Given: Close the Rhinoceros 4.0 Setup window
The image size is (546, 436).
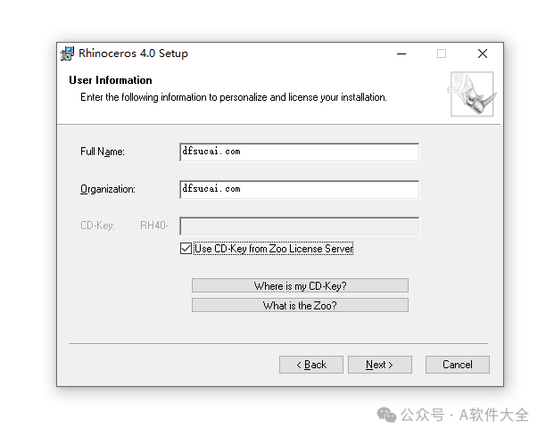Looking at the screenshot, I should pos(483,53).
